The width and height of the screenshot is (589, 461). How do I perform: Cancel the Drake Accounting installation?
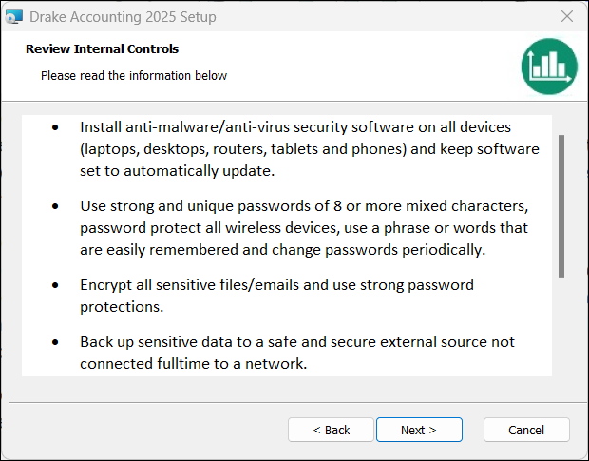526,430
